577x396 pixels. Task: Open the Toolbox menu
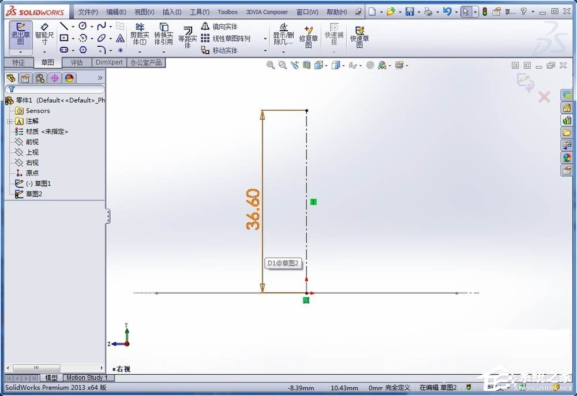pyautogui.click(x=227, y=11)
